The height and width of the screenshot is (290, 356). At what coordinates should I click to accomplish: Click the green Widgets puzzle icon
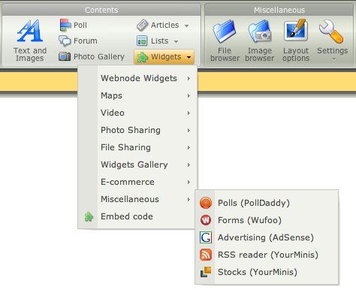tap(143, 57)
